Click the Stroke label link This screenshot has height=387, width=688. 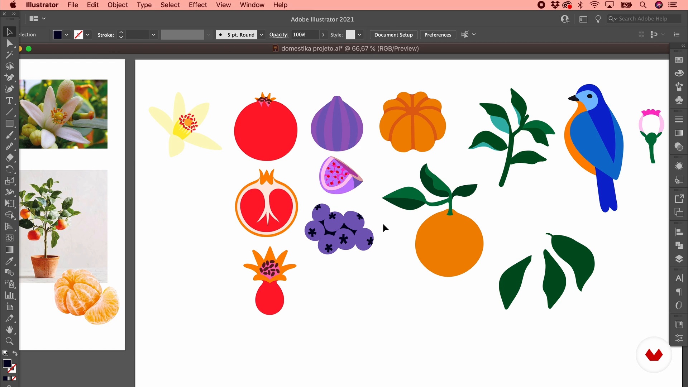(x=106, y=35)
